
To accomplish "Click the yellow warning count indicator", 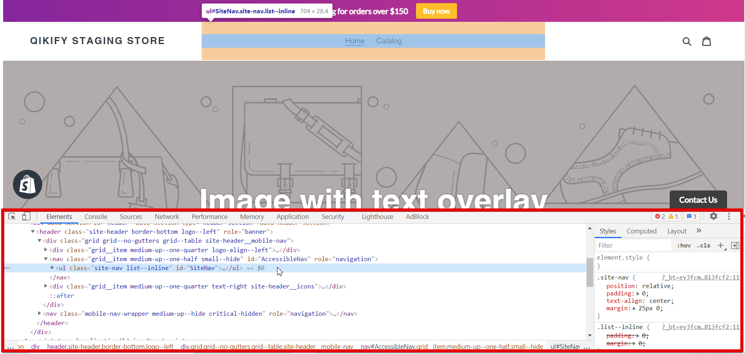I will pos(673,217).
